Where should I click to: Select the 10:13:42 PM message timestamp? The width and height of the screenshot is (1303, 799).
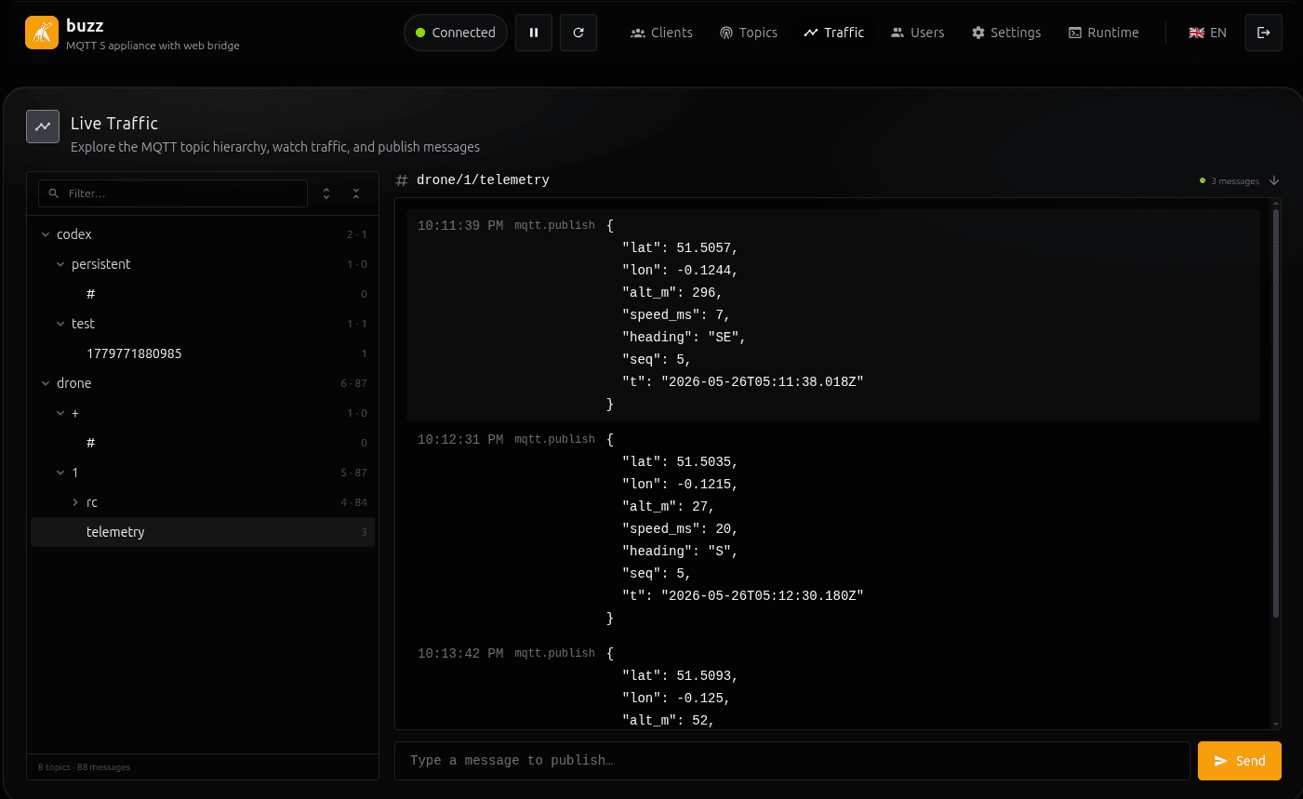point(460,653)
